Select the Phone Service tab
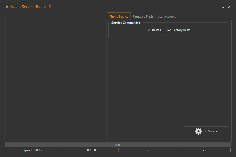Viewport: 236px width, 157px height. (x=119, y=16)
